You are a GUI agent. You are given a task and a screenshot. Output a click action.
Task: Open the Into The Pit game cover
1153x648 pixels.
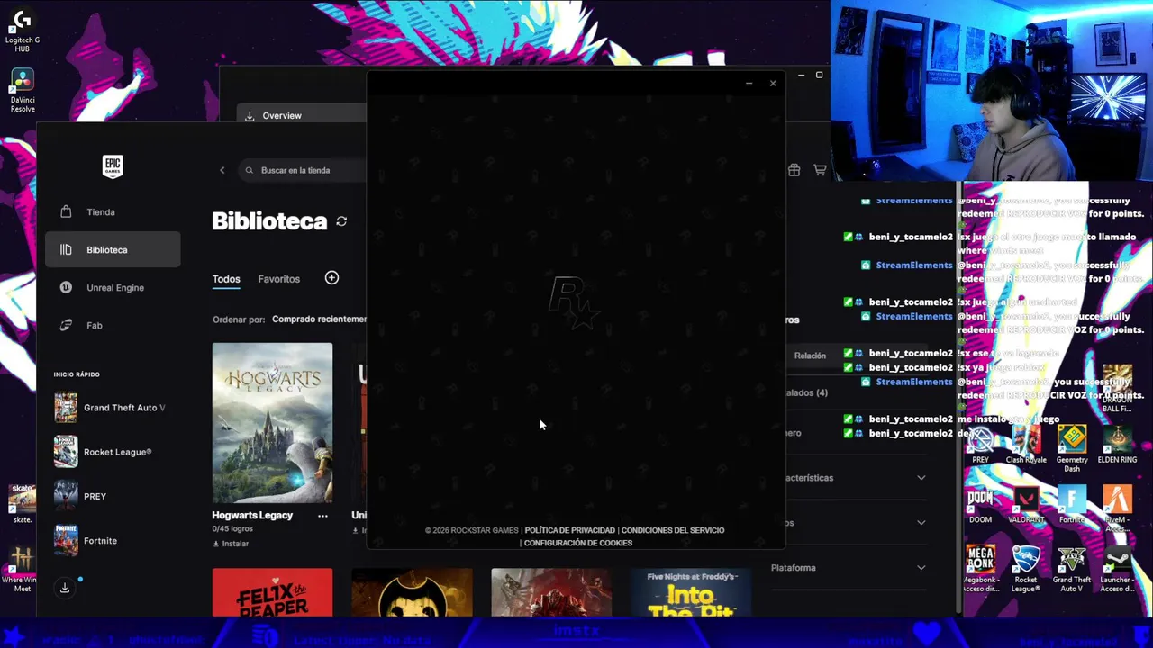pyautogui.click(x=691, y=592)
